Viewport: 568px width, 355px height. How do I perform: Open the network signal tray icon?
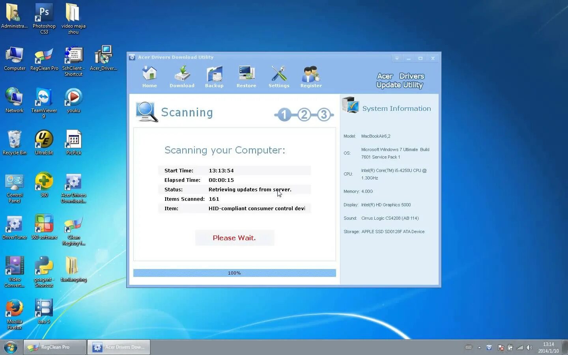click(x=520, y=348)
